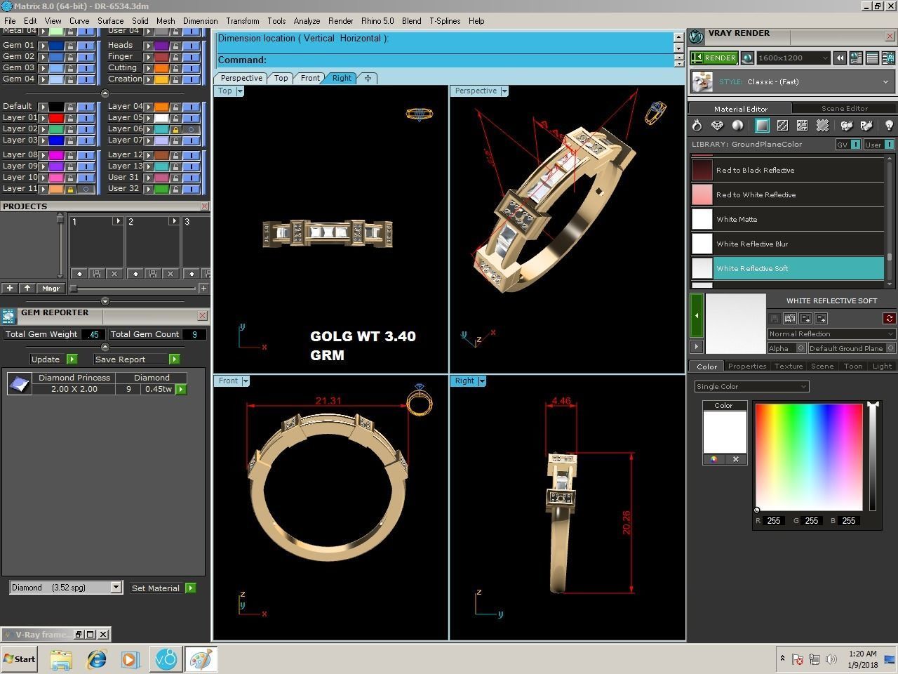Click the Diamond Princess gem thumbnail icon

pos(19,383)
